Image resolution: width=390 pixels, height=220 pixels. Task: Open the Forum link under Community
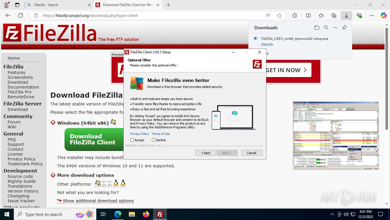point(14,122)
